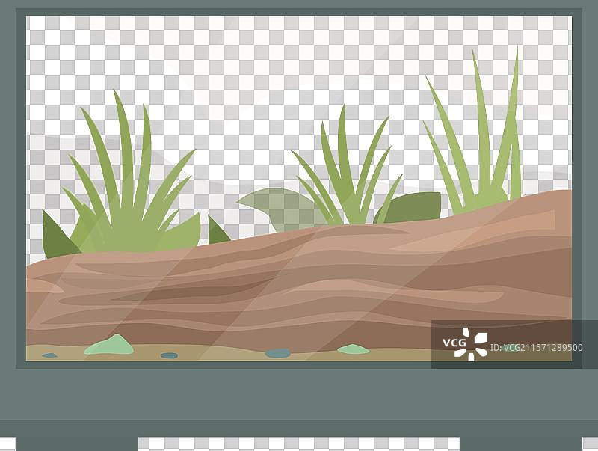The image size is (598, 451).
Task: Click the checkered gap below the frame
Action: click(299, 444)
